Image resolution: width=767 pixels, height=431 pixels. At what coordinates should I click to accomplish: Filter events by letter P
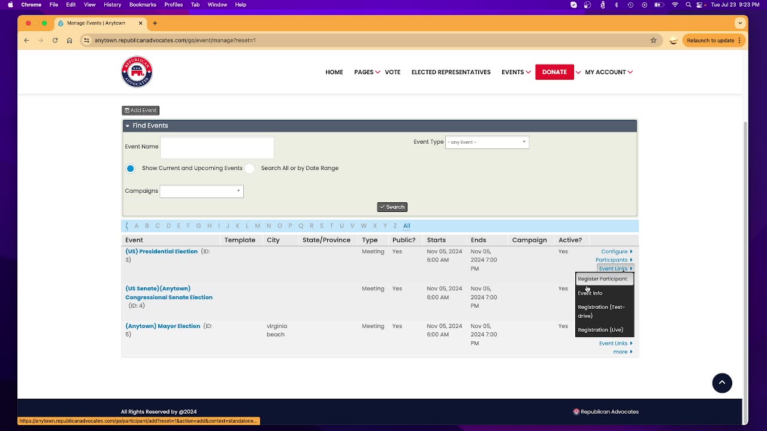(290, 226)
